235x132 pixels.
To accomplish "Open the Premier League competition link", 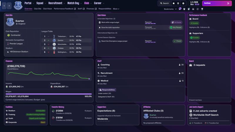I will coord(16,44).
